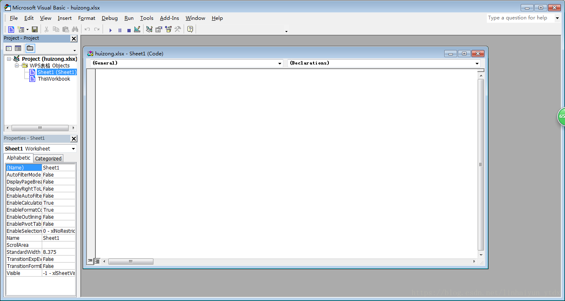Click the Insert UserForm toolbar icon
The image size is (565, 301).
21,29
